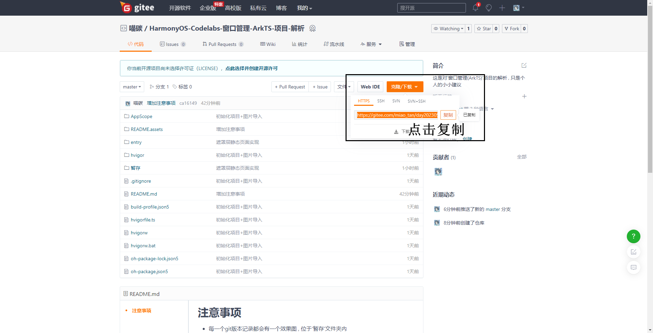Open hvigorw.bat file
653x333 pixels.
tap(143, 246)
